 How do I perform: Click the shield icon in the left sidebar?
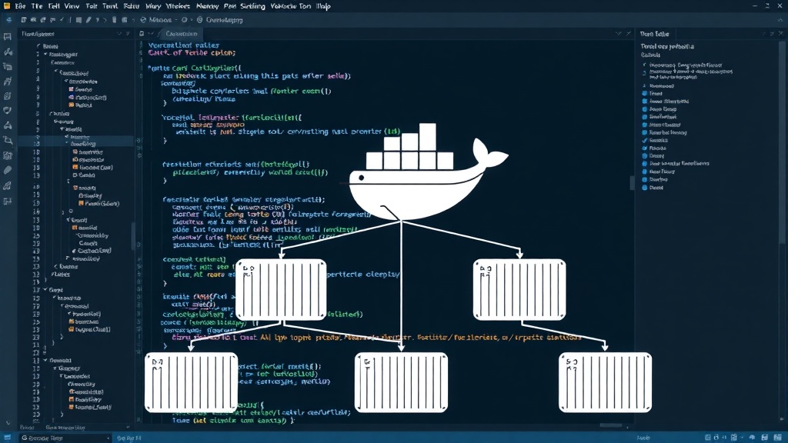point(8,110)
